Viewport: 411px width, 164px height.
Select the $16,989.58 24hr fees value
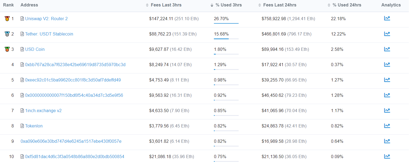pos(273,141)
